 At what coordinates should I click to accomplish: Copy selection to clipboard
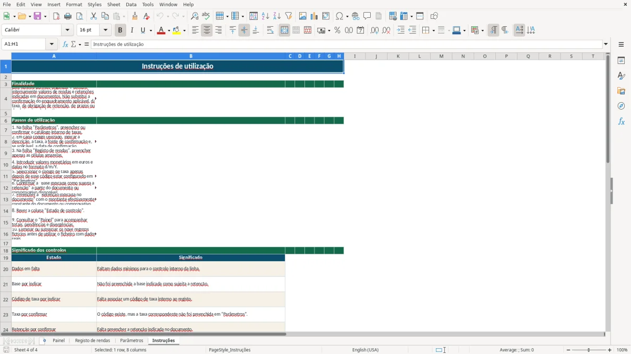pos(105,16)
